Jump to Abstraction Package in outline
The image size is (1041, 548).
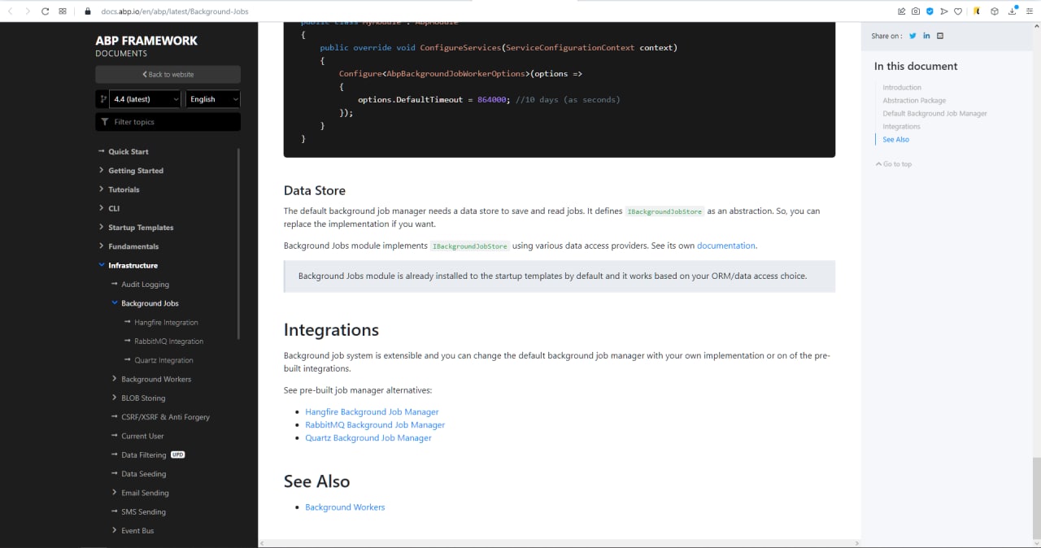[914, 101]
